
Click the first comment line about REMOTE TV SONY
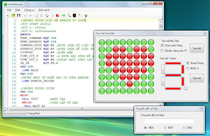pyautogui.click(x=52, y=20)
